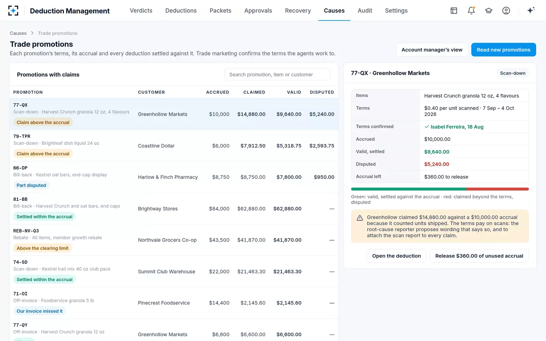Open the Packets tab
Screen dimensions: 546x341
tap(220, 11)
